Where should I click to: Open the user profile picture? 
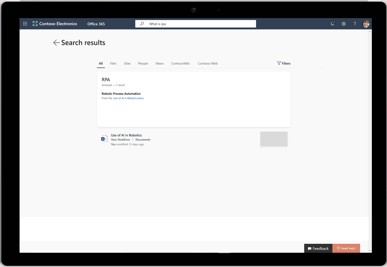pos(366,24)
